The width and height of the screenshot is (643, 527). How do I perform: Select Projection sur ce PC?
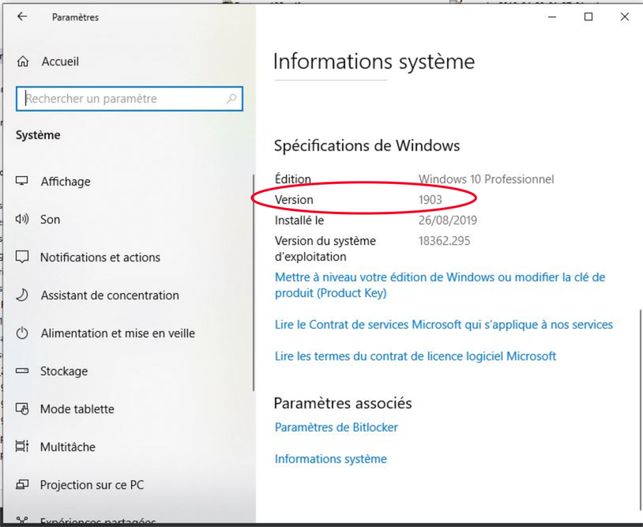point(92,485)
